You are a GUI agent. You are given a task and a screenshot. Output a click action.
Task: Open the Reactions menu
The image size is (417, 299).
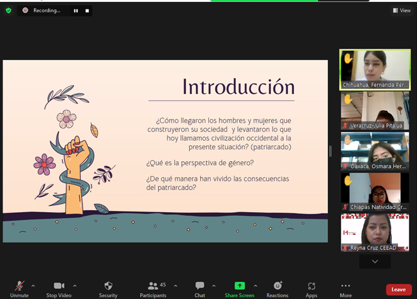click(278, 289)
